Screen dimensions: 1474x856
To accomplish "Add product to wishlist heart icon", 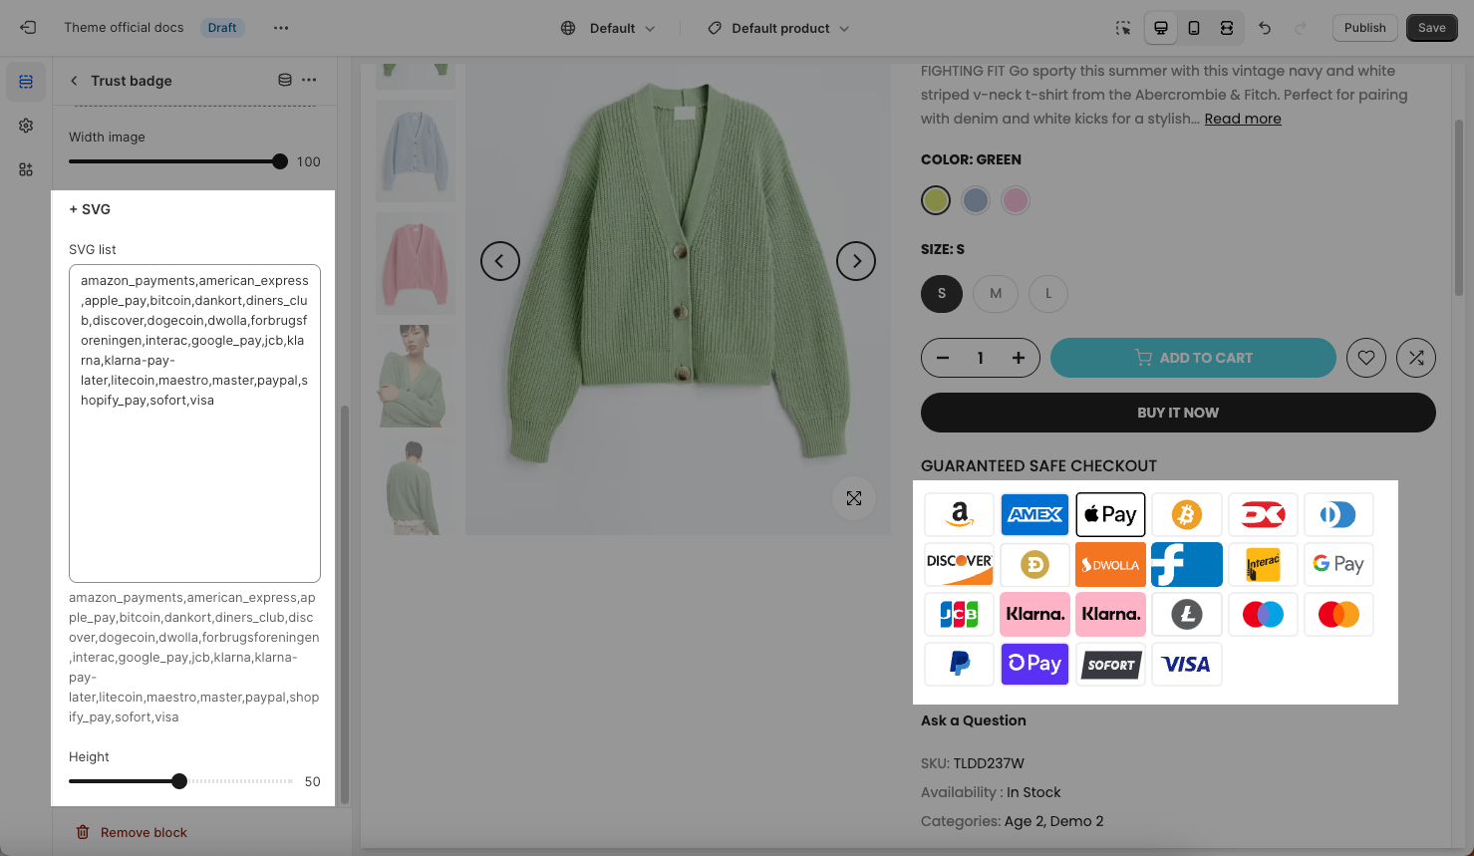I will pos(1366,358).
